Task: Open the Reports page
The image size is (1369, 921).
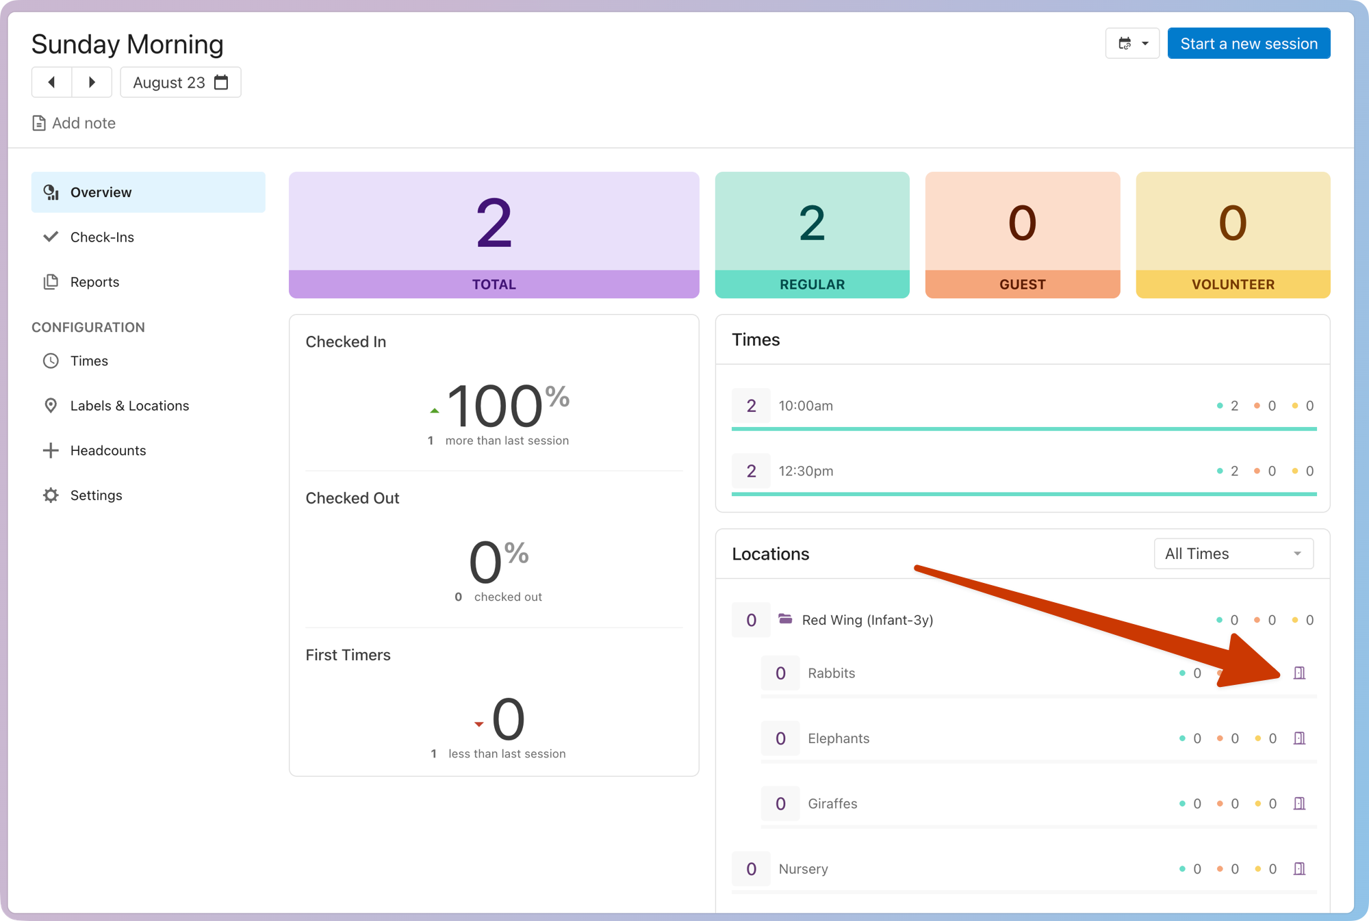Action: coord(149,282)
